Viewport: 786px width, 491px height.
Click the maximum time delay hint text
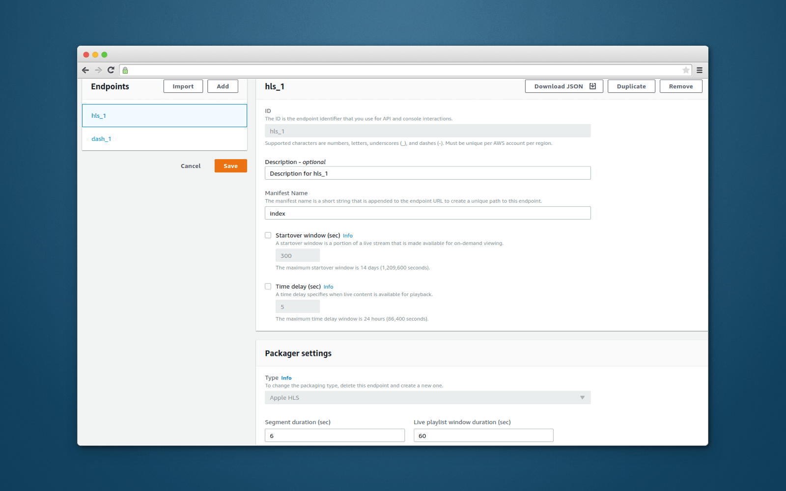352,319
